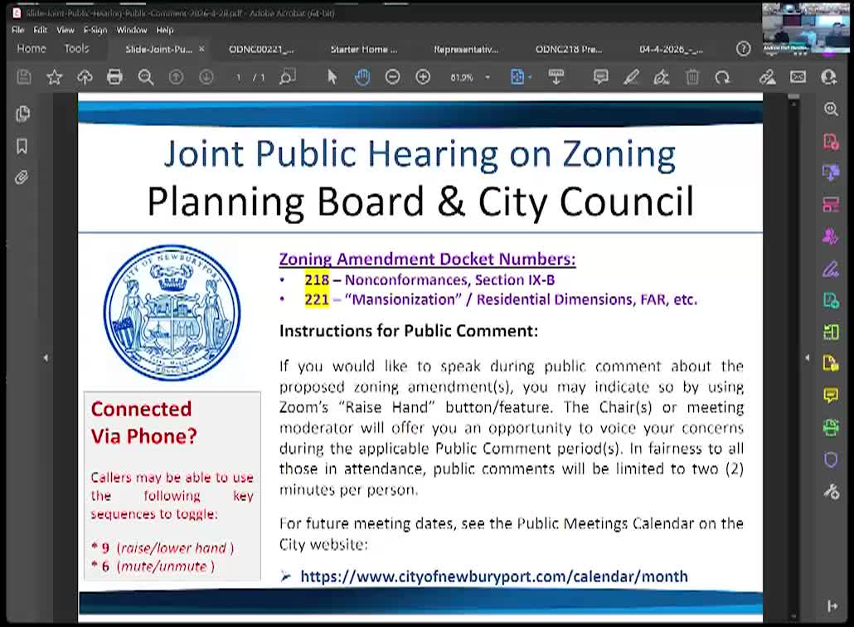Screen dimensions: 854x627
Task: Open the Attachments paperclip panel
Action: 22,177
